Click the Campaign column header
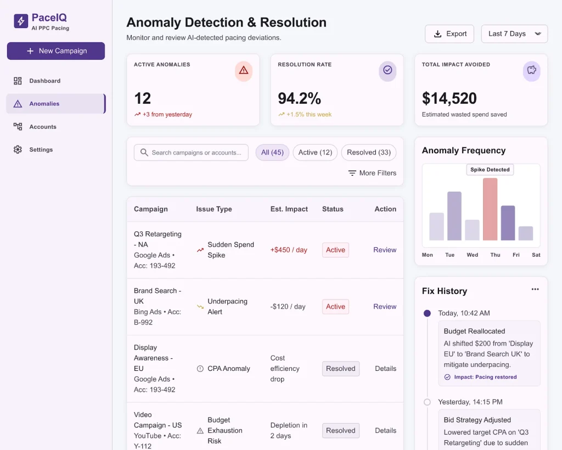The width and height of the screenshot is (562, 450). tap(151, 209)
